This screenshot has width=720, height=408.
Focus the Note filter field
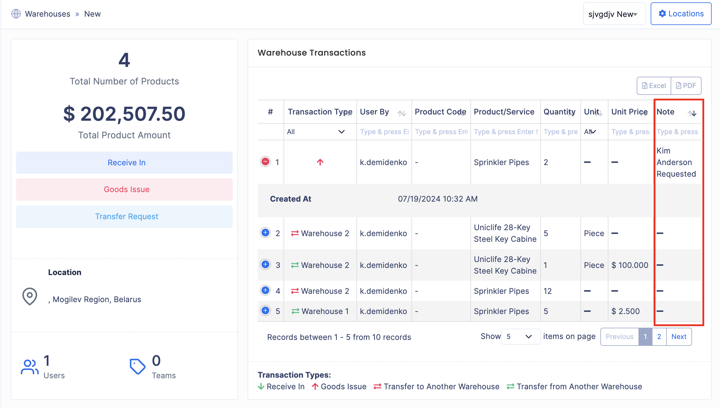[x=677, y=132]
